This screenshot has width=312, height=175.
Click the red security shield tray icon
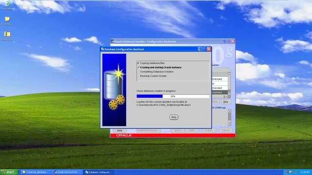287,172
